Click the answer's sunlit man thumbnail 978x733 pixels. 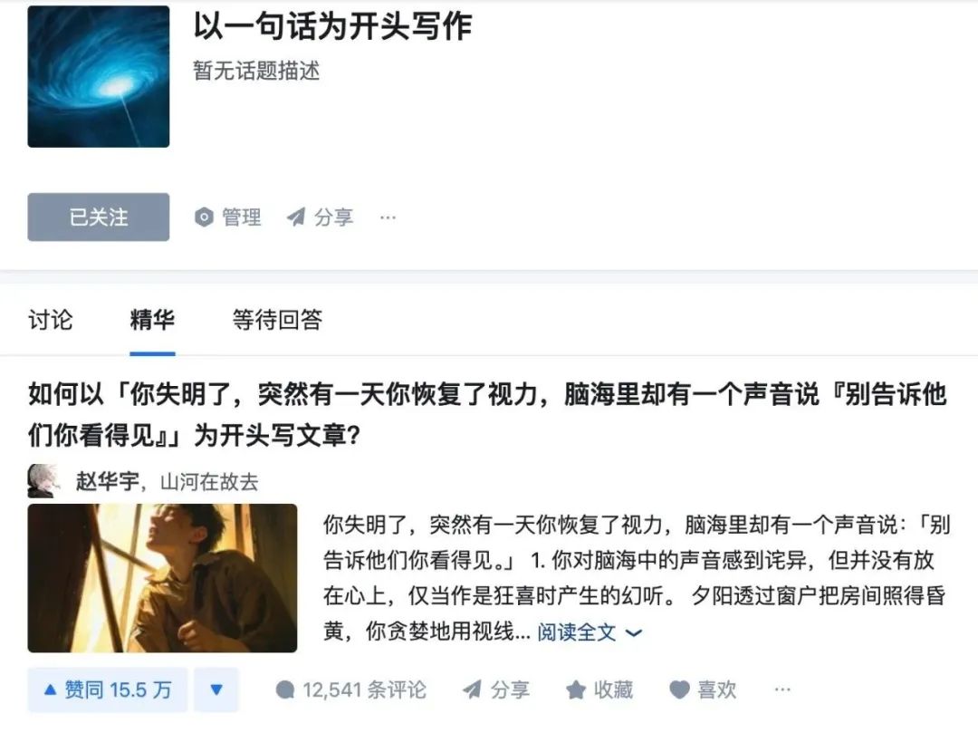click(162, 578)
